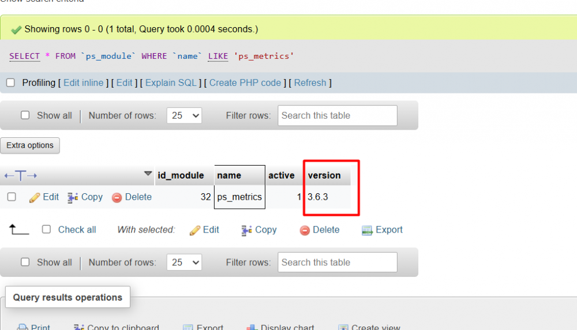Click the With selected Edit pencil icon

pyautogui.click(x=195, y=230)
